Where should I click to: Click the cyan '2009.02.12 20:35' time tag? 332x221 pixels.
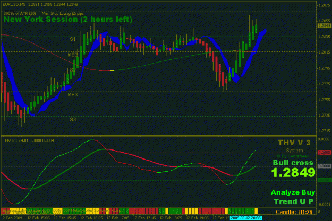pos(246,218)
